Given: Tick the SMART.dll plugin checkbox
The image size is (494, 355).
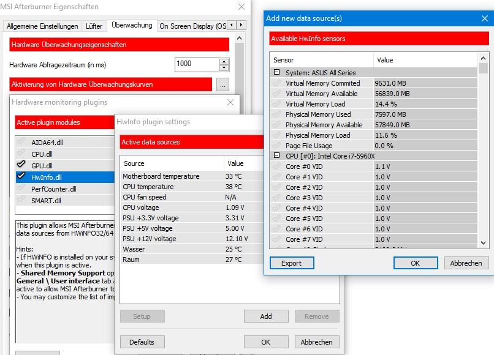Looking at the screenshot, I should click(21, 200).
